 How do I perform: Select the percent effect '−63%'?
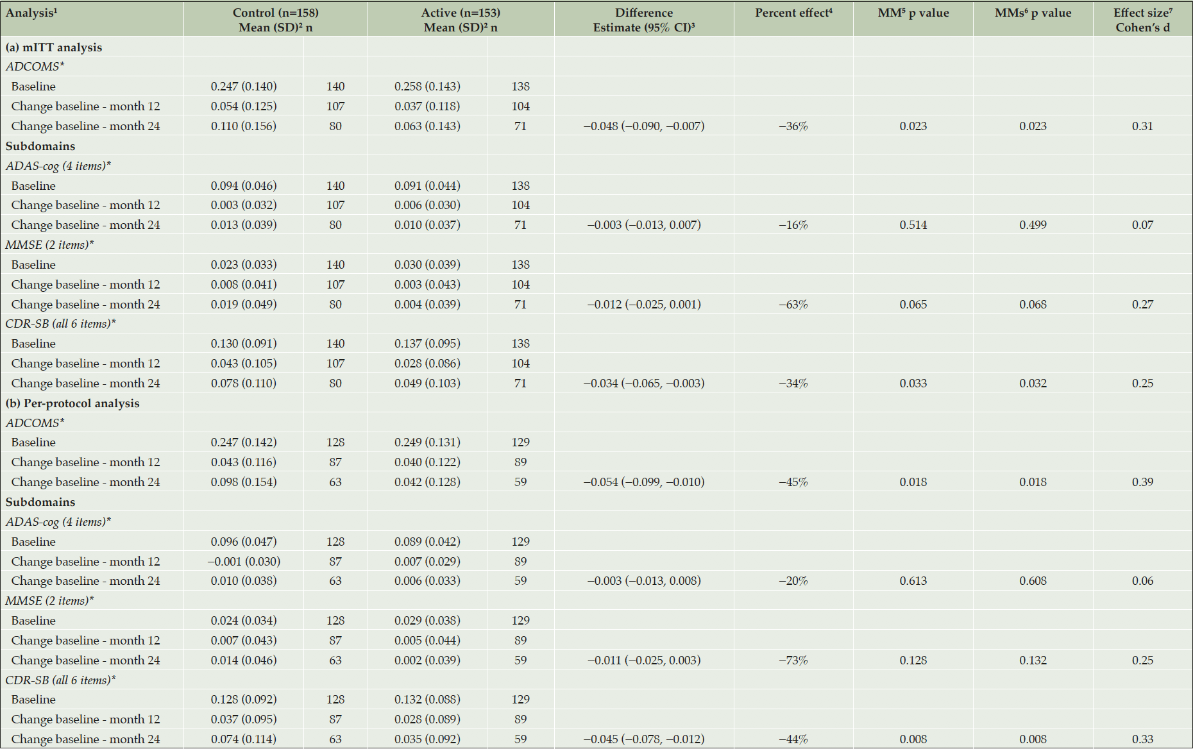[793, 305]
